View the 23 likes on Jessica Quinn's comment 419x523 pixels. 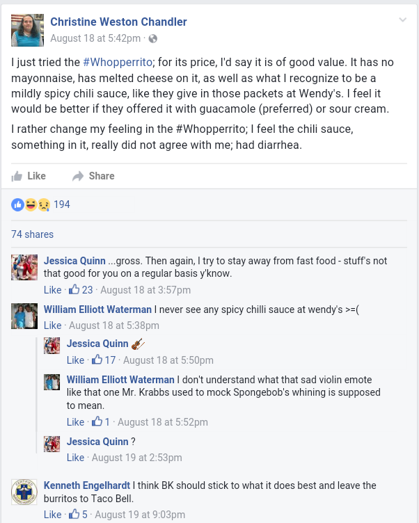tap(81, 289)
